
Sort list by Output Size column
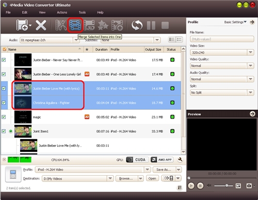[x=153, y=49]
